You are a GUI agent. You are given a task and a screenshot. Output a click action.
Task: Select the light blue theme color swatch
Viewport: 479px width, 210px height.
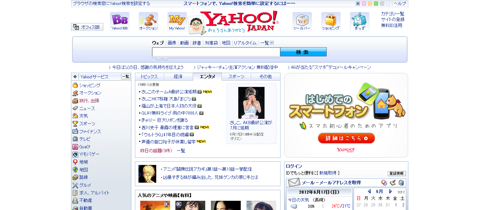388,4
